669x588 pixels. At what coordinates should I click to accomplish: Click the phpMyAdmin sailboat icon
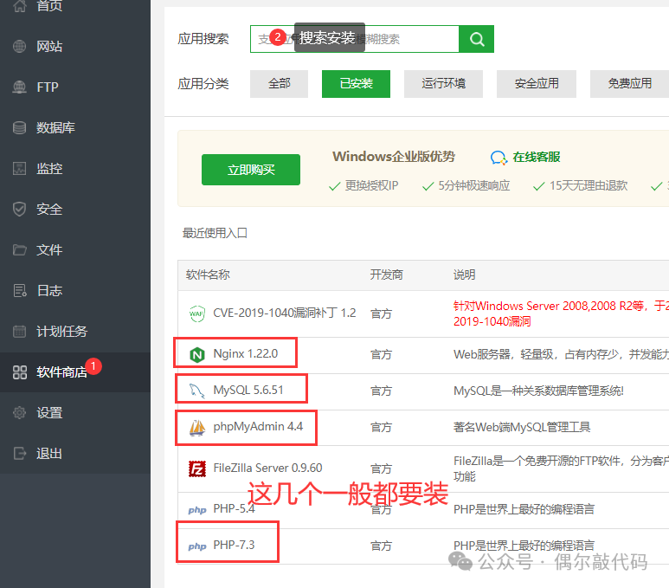coord(197,428)
